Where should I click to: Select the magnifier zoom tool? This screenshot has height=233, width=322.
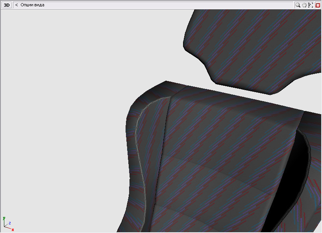click(298, 5)
